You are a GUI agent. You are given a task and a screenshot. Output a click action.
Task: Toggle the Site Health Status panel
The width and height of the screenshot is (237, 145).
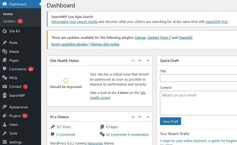[148, 61]
